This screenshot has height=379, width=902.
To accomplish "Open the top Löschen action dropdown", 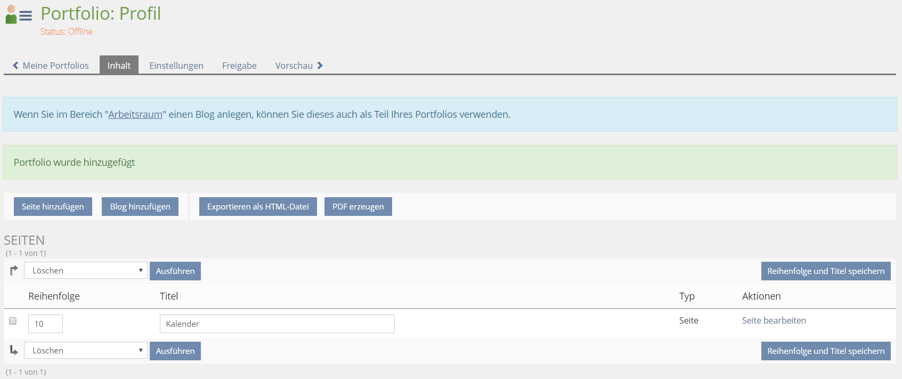I will point(86,270).
